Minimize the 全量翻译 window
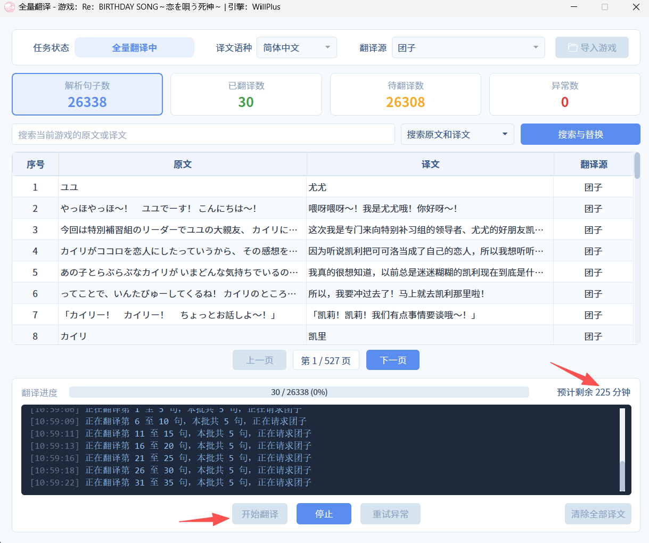The image size is (649, 543). coord(574,7)
